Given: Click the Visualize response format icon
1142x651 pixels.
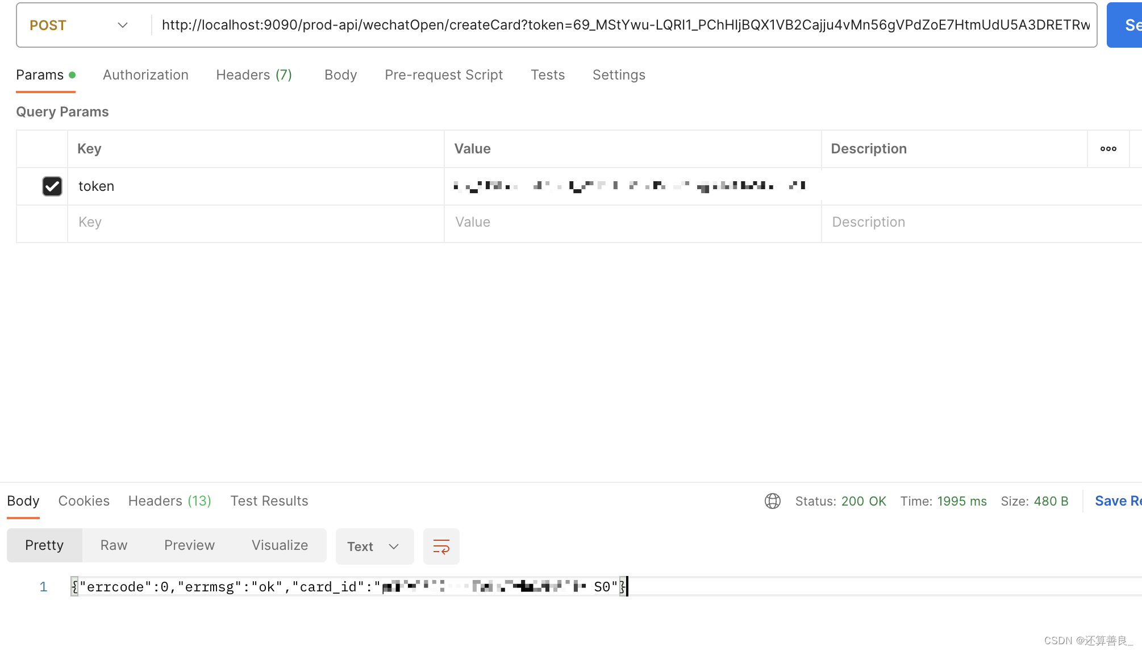Looking at the screenshot, I should pyautogui.click(x=279, y=544).
